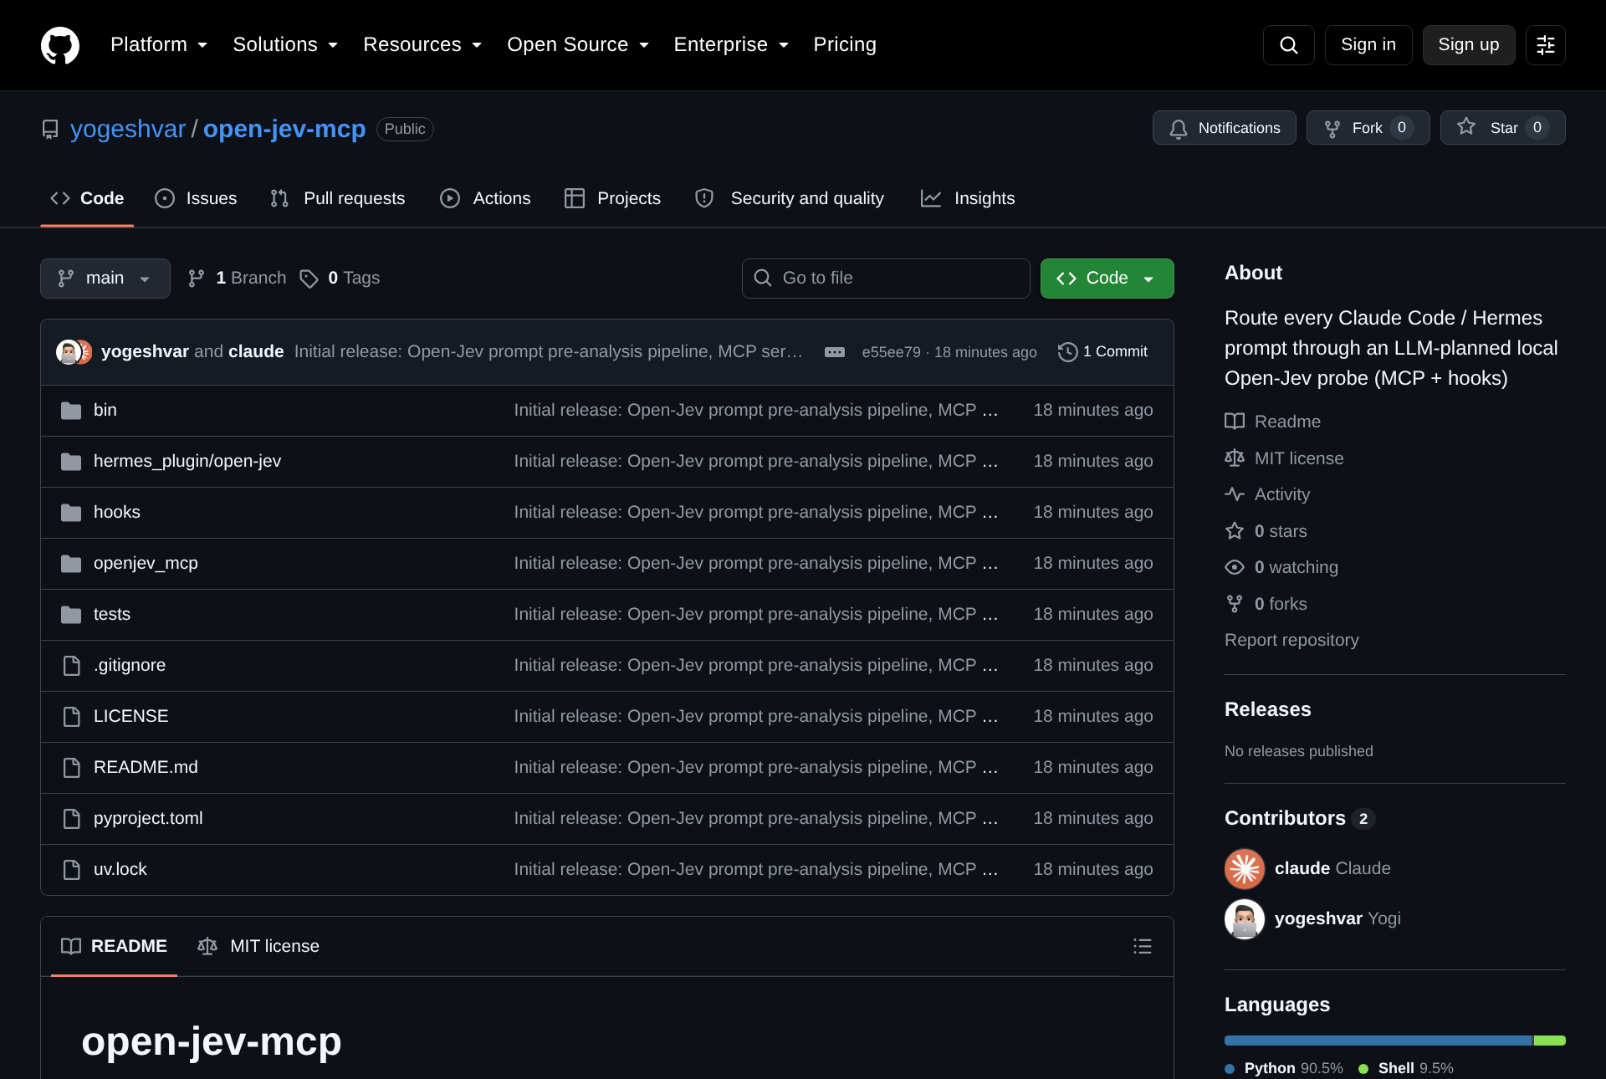
Task: Click the uv.lock file icon
Action: click(x=72, y=870)
